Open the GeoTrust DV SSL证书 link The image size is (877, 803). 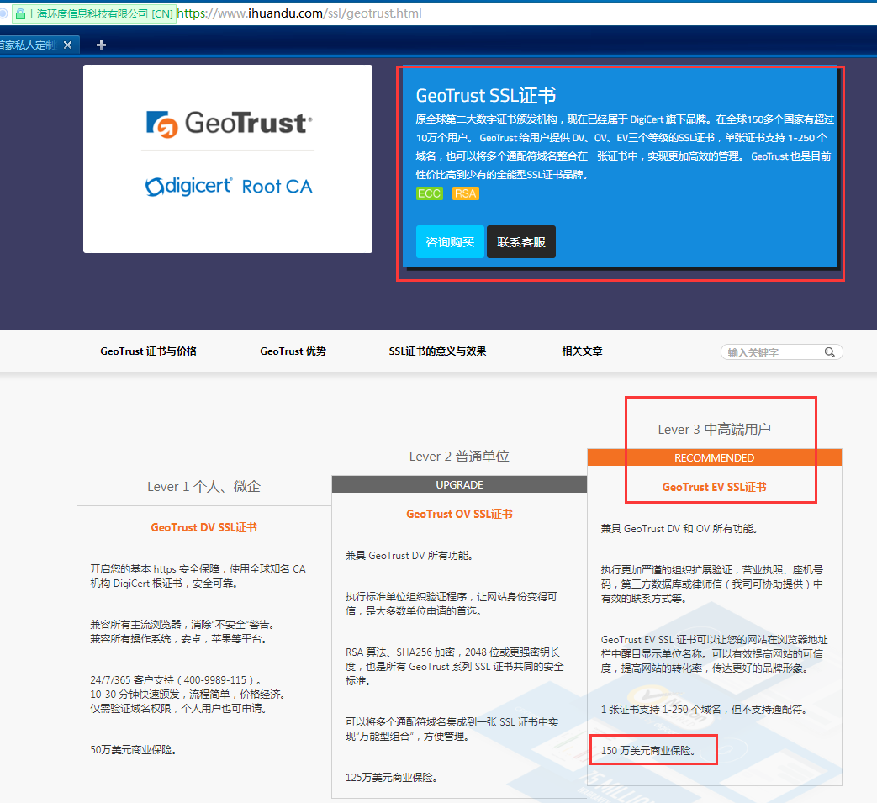click(x=204, y=527)
